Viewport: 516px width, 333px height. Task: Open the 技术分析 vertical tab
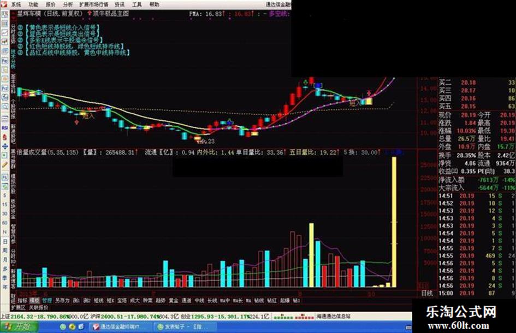[x=13, y=59]
